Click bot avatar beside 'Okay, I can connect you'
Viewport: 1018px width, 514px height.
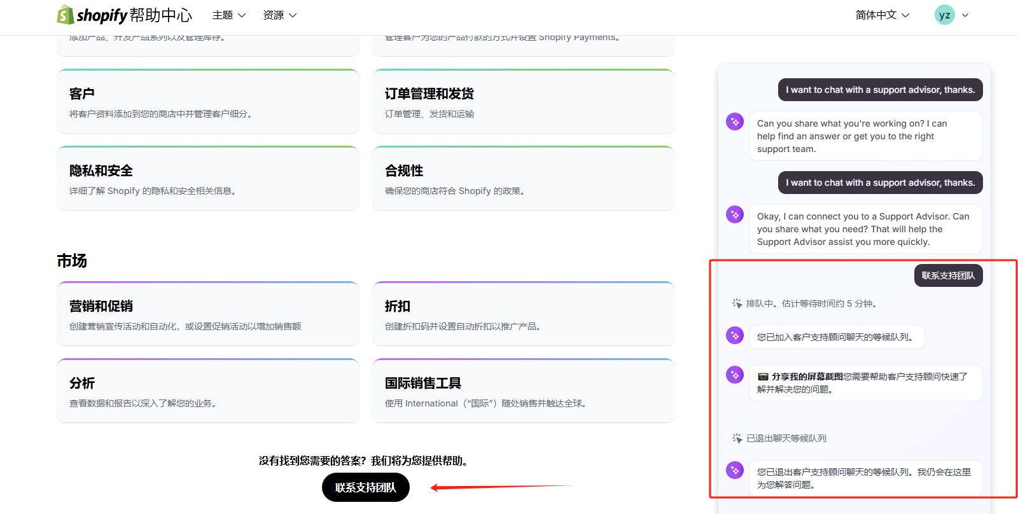[x=735, y=214]
